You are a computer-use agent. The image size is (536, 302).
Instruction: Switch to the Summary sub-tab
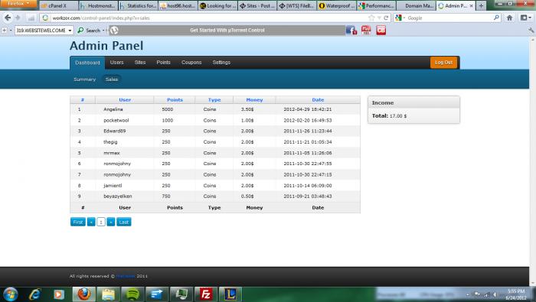(x=84, y=80)
